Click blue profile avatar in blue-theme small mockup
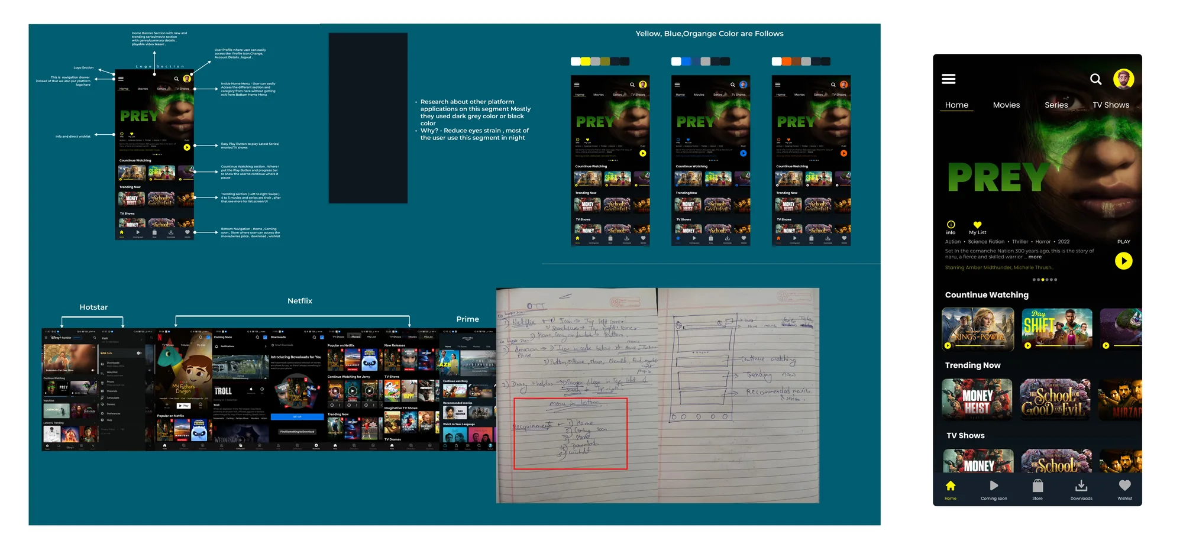 coord(744,85)
